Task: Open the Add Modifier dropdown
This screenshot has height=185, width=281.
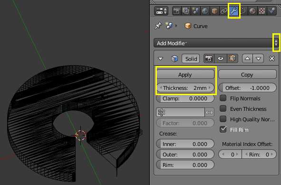Action: (x=216, y=43)
